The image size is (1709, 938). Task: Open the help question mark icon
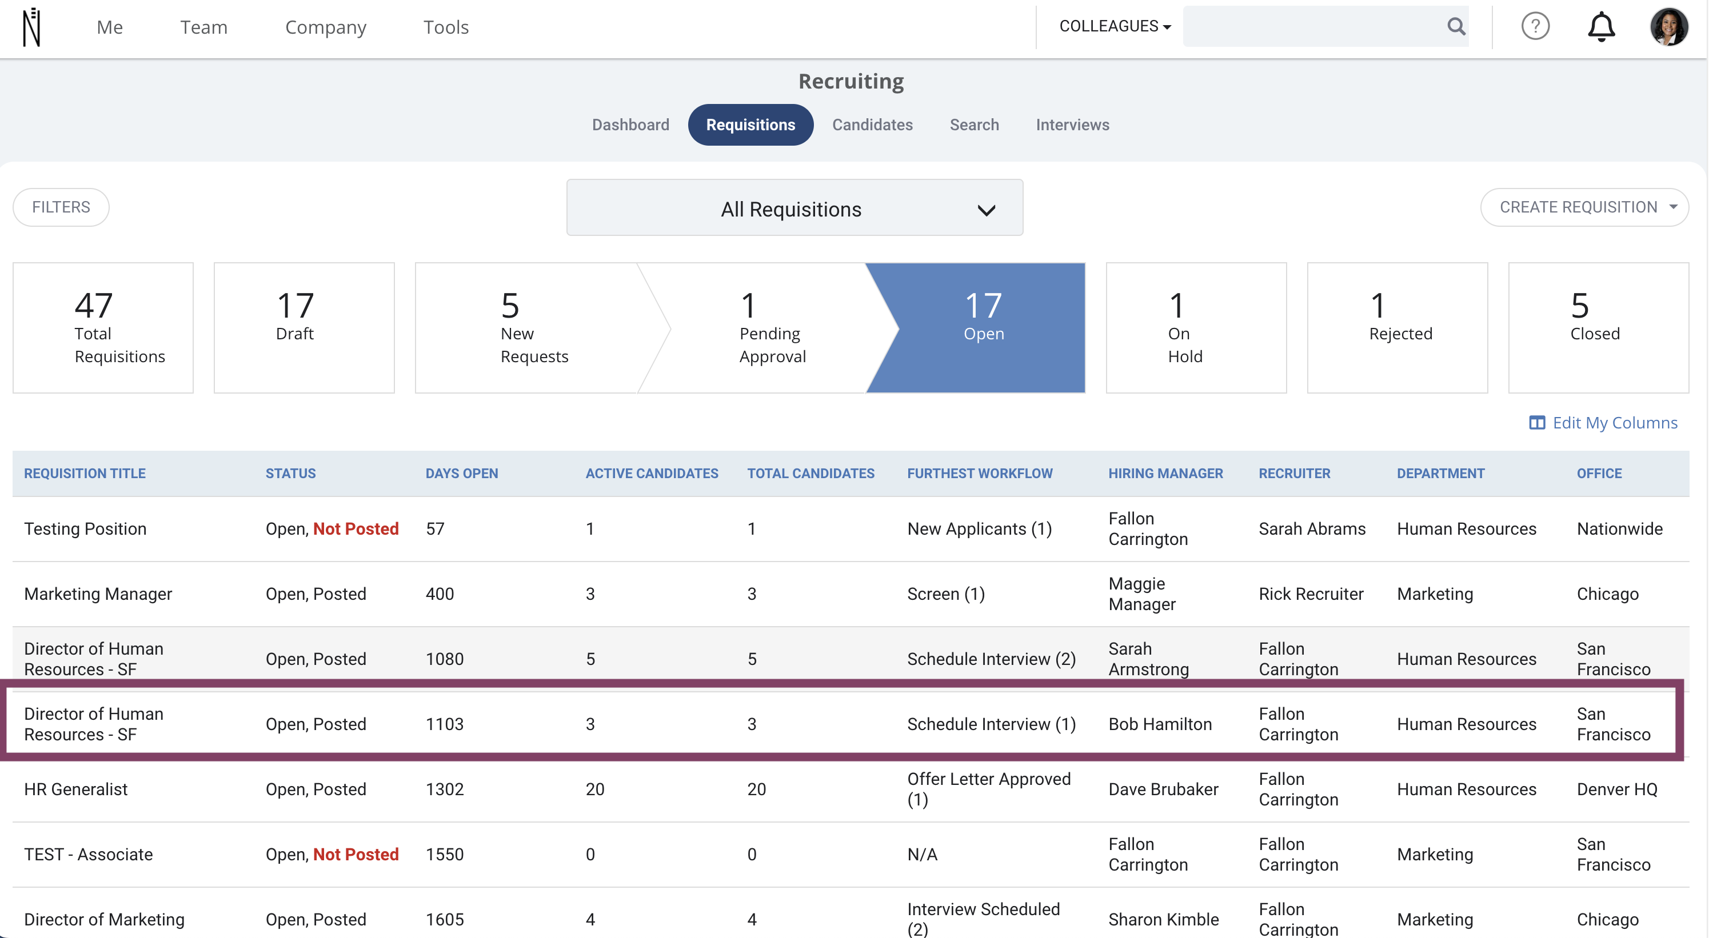pyautogui.click(x=1535, y=26)
